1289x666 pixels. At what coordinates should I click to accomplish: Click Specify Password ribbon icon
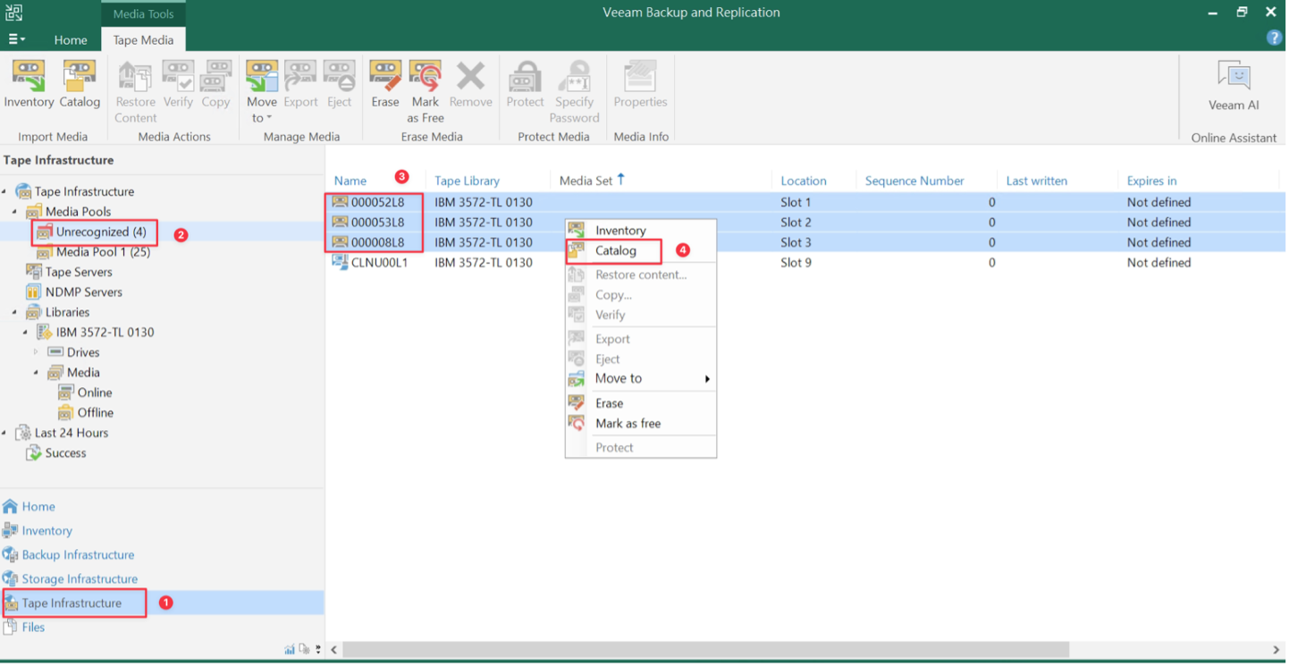574,93
